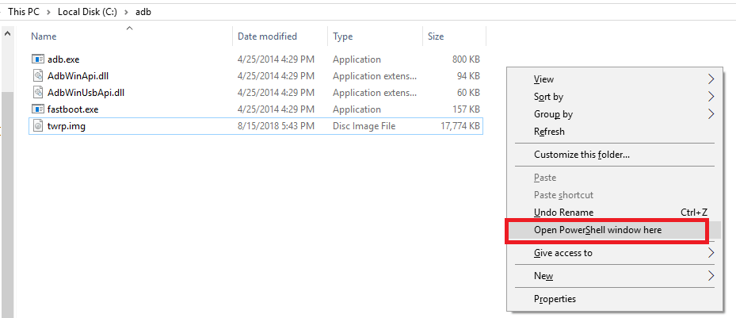Open dropdown arrow after This PC breadcrumb
736x318 pixels.
point(48,12)
